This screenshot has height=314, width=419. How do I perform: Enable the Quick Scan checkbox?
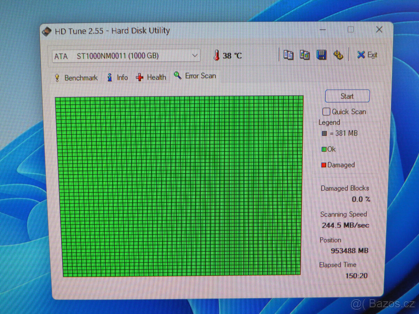tap(326, 111)
